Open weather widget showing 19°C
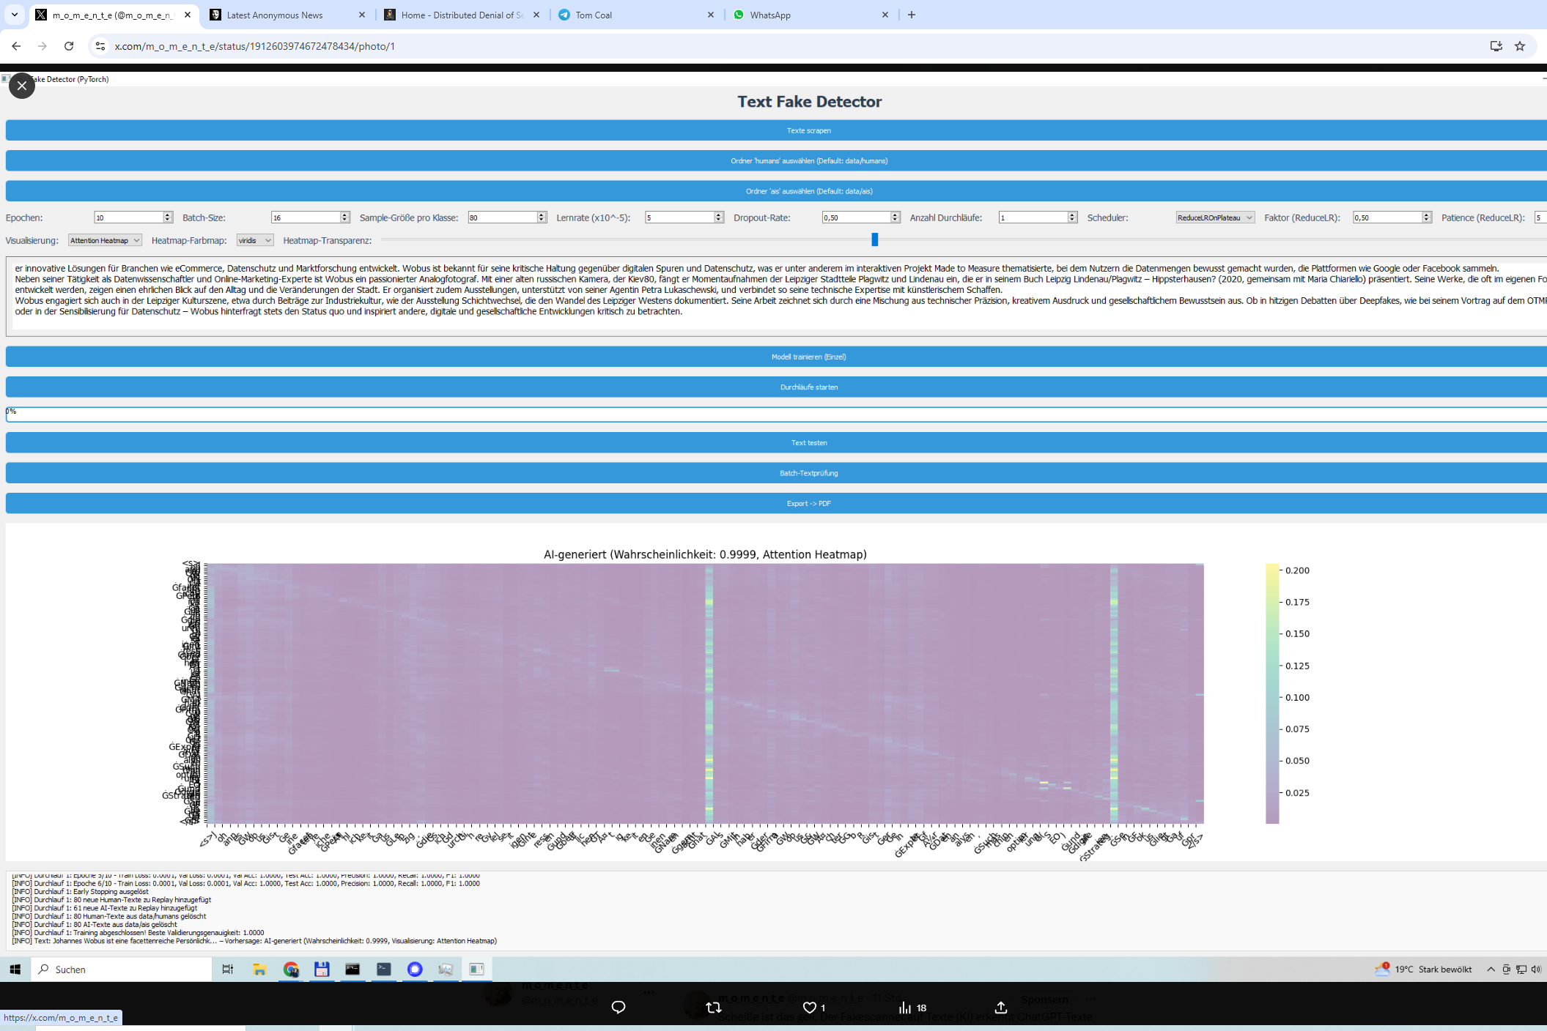The height and width of the screenshot is (1031, 1547). pos(1425,969)
